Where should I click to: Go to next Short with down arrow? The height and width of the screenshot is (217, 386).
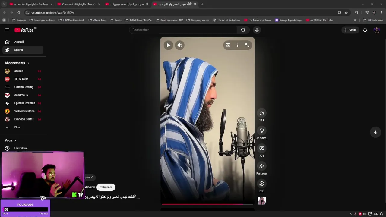coord(375,132)
